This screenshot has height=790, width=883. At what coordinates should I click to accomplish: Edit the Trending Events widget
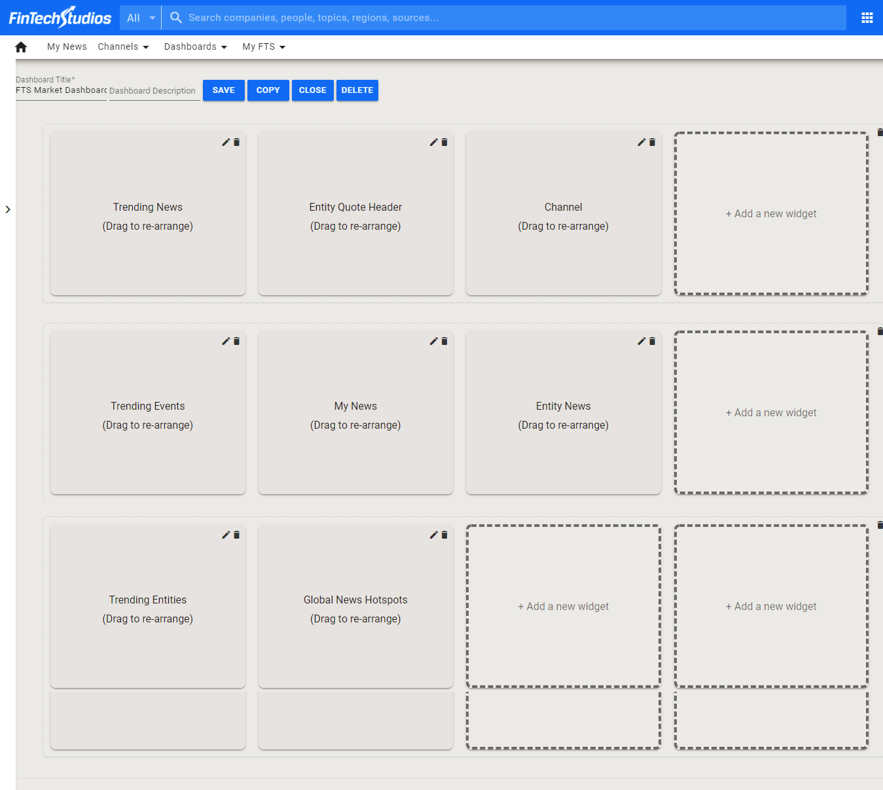(x=226, y=341)
